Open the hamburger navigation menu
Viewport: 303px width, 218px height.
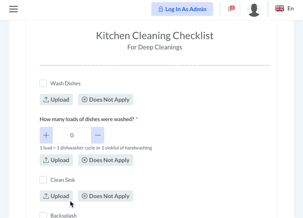pos(13,9)
